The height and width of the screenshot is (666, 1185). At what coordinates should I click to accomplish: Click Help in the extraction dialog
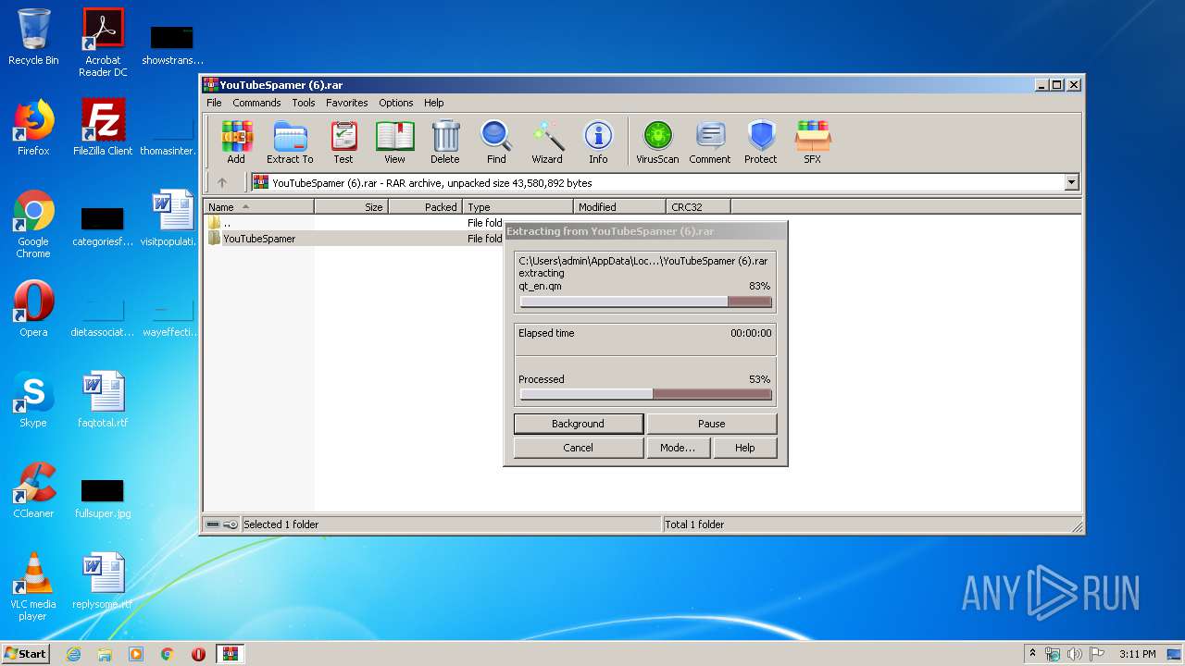coord(745,448)
